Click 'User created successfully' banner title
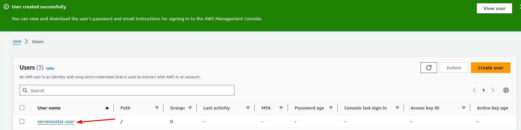This screenshot has width=521, height=130. pos(39,7)
